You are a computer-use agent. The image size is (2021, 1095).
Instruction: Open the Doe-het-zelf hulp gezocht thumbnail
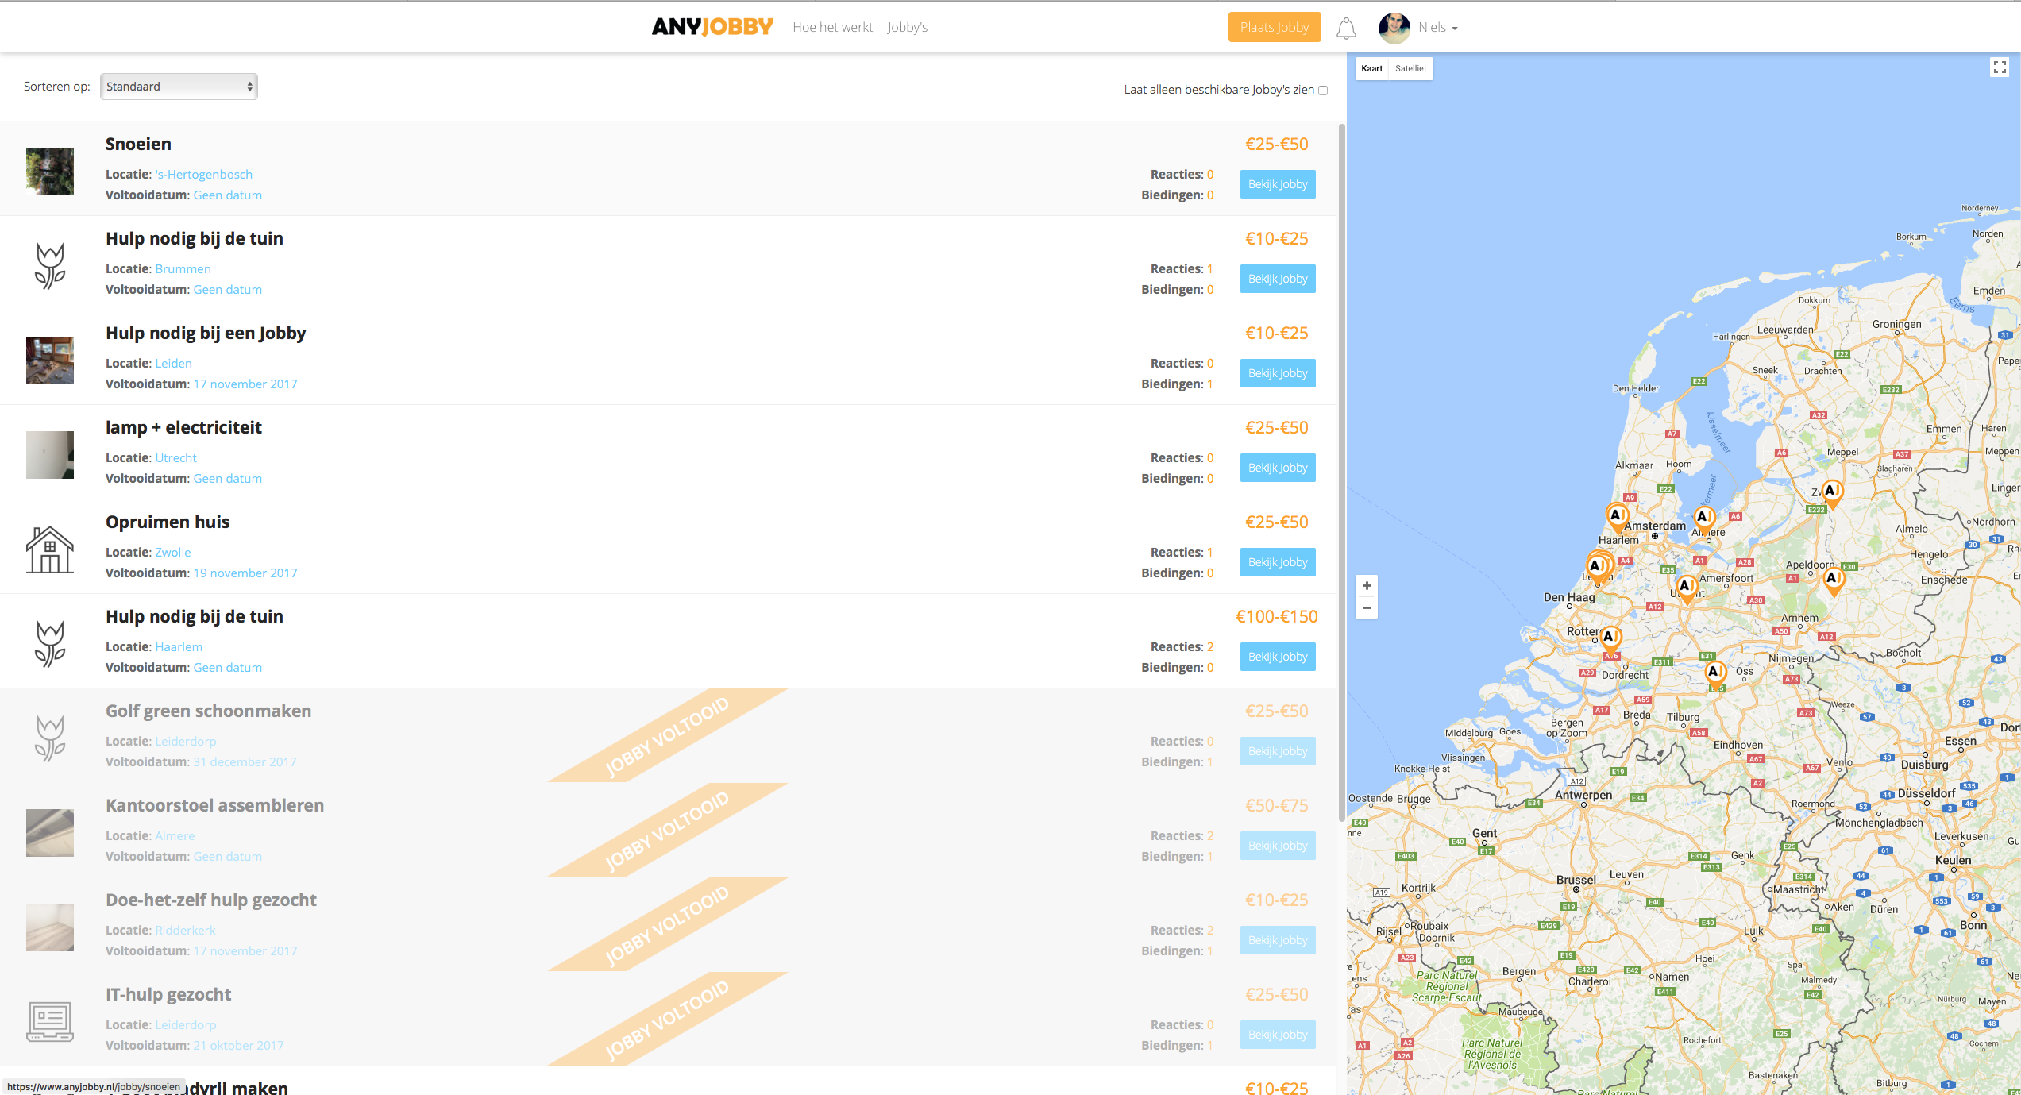[x=50, y=927]
